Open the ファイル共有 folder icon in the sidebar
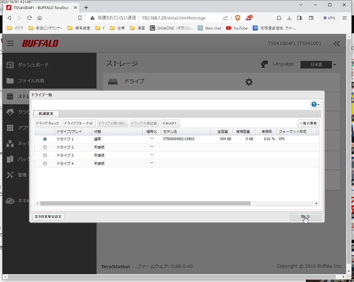 10,81
